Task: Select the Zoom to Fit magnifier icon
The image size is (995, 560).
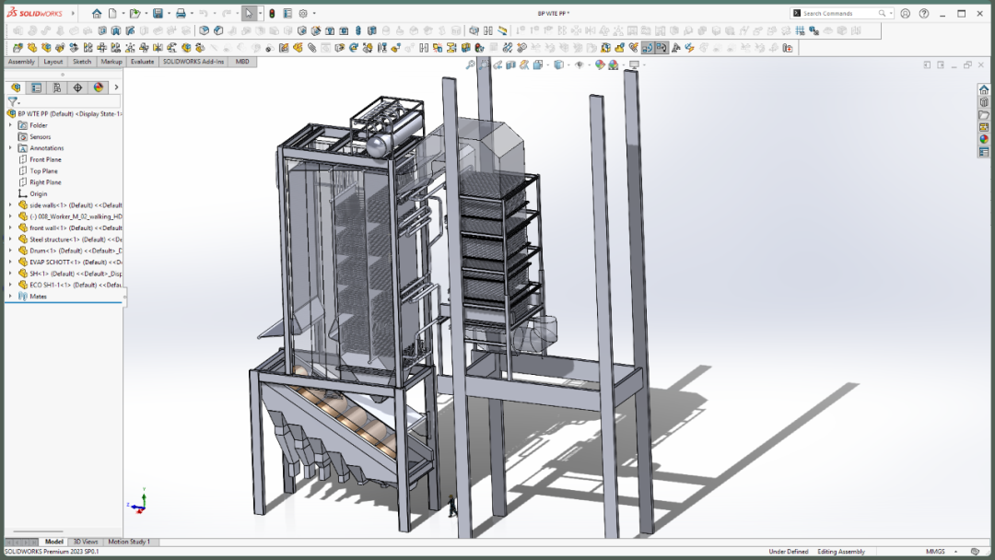Action: 470,64
